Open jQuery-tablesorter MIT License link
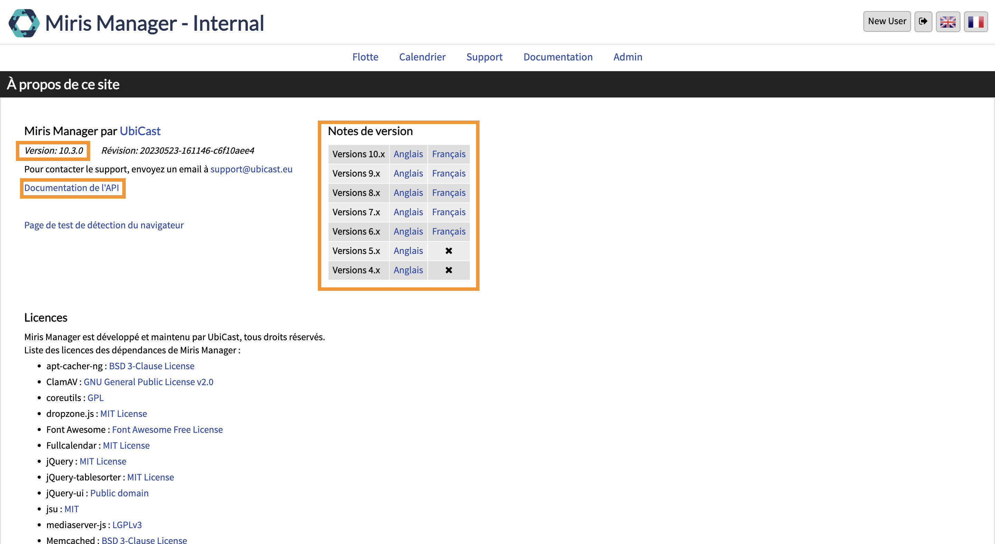Screen dimensions: 995x544 click(150, 477)
